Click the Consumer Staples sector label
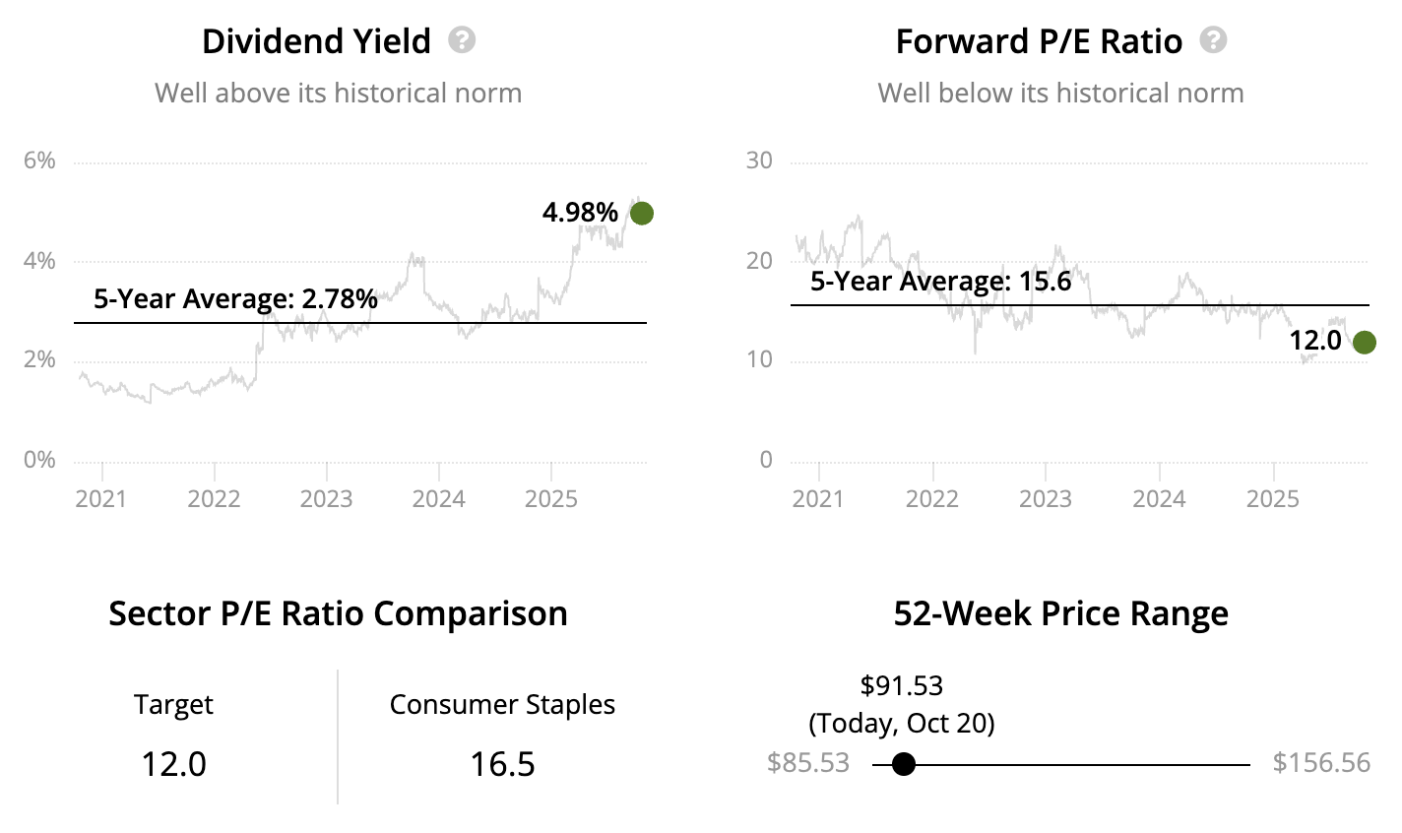The height and width of the screenshot is (833, 1402). [x=502, y=705]
